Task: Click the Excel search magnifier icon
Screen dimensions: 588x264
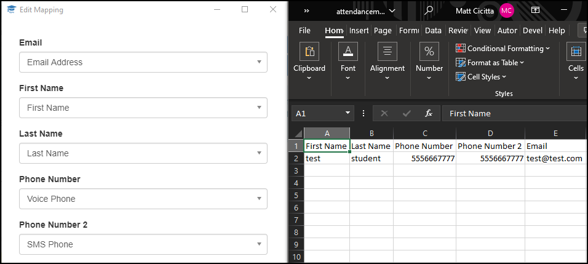Action: [x=428, y=10]
